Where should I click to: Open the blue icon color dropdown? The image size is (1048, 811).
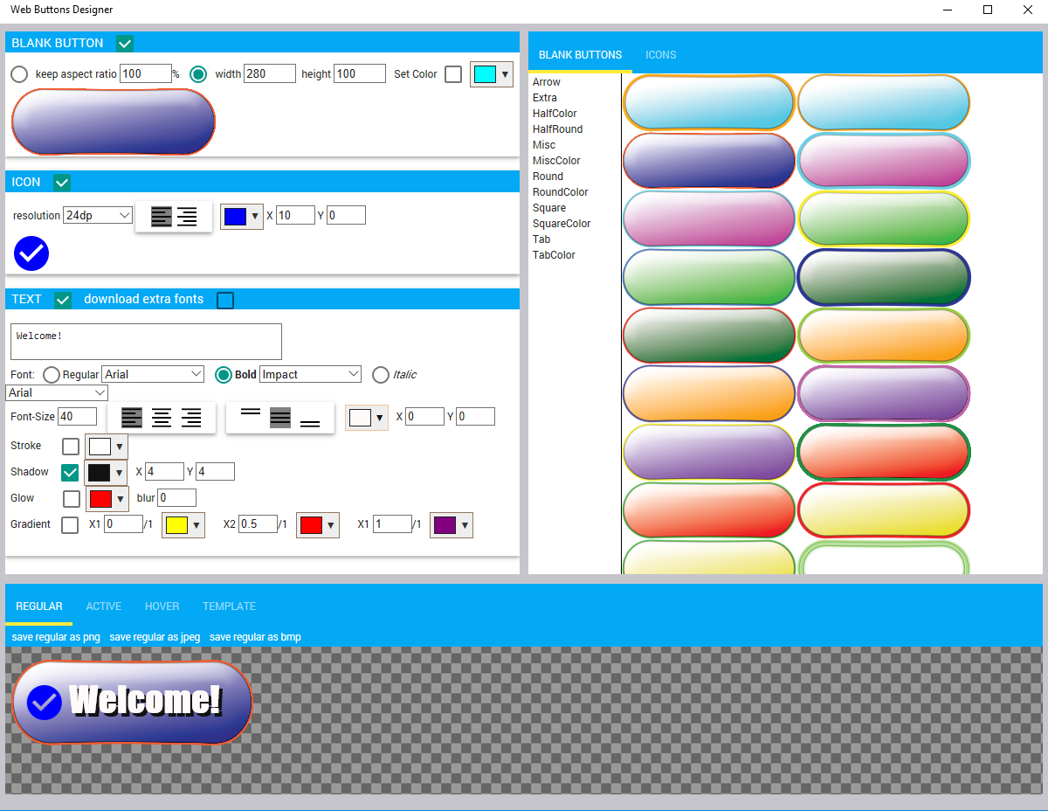(242, 216)
